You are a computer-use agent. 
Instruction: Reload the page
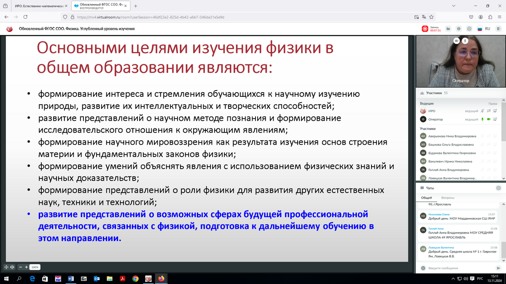tap(26, 17)
